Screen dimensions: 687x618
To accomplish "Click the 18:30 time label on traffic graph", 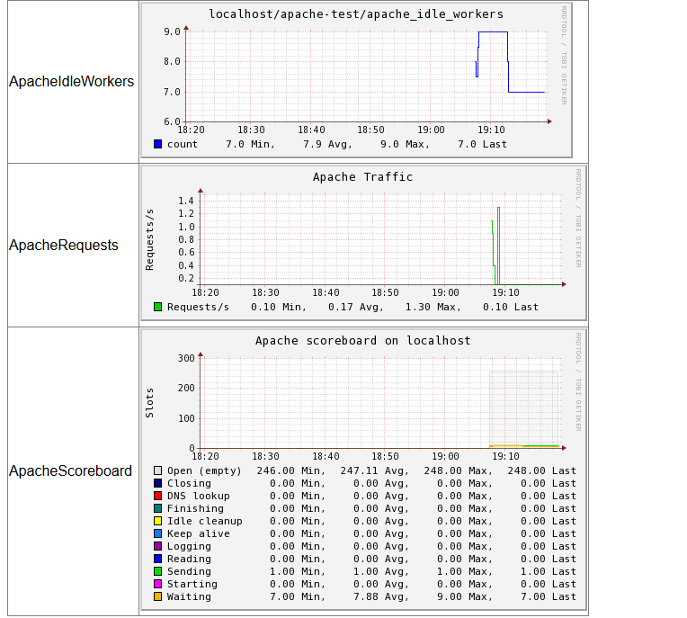I will click(x=265, y=292).
